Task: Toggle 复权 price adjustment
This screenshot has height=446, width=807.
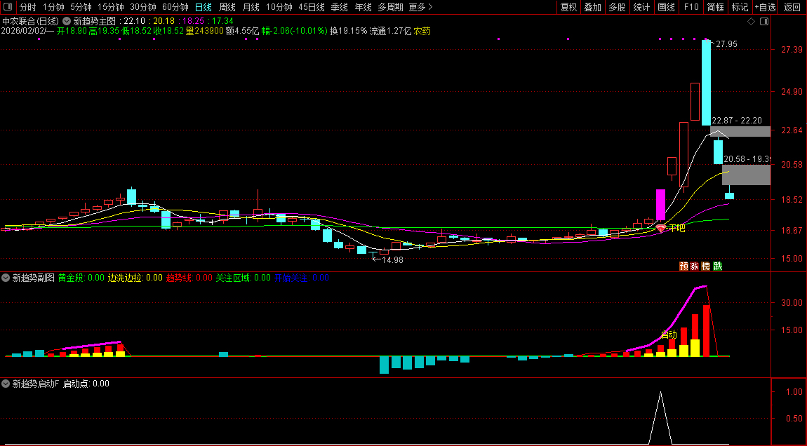Action: pos(568,7)
